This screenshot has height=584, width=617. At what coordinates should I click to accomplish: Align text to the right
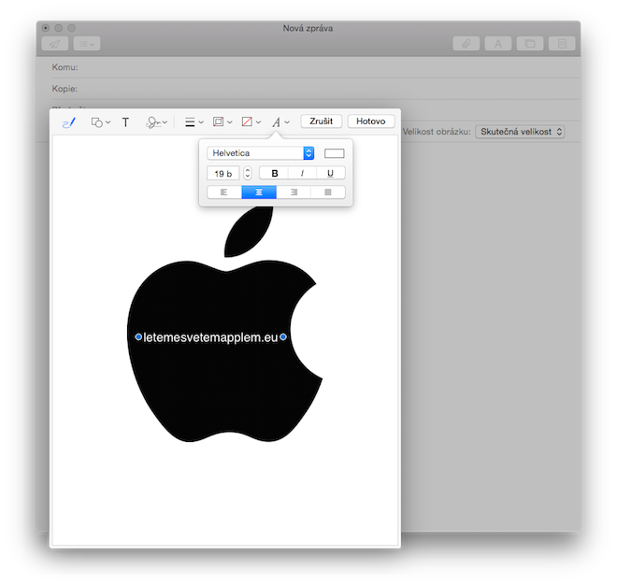(x=294, y=192)
